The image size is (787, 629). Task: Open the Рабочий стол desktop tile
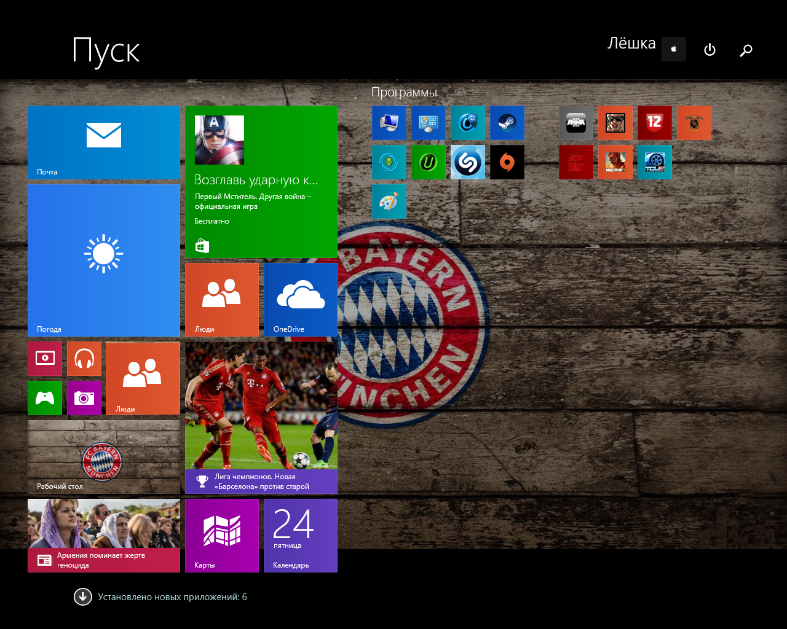click(x=104, y=457)
